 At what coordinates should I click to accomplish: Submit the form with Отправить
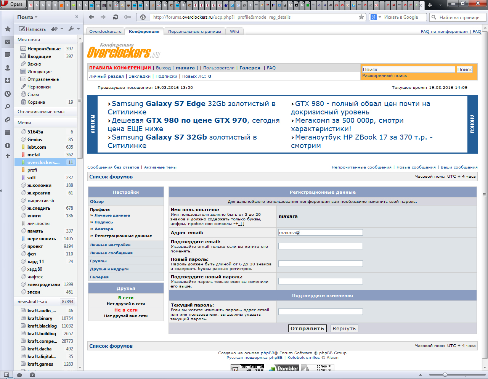pyautogui.click(x=307, y=328)
